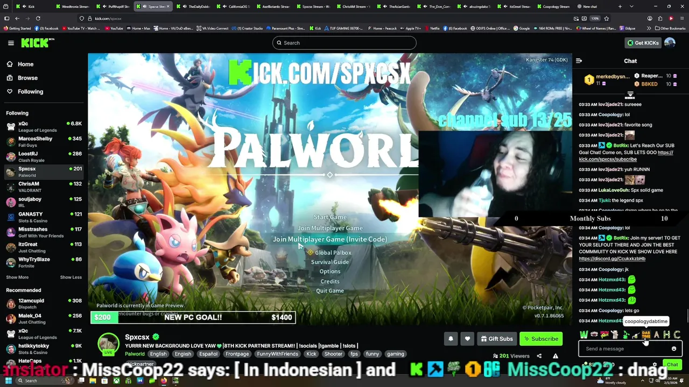This screenshot has height=387, width=689.
Task: Open souljaboy IRL channel
Action: (44, 202)
